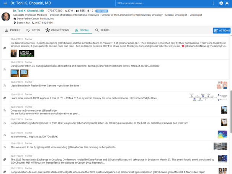This screenshot has width=232, height=174.
Task: Open the hamburger navigation menu
Action: pyautogui.click(x=5, y=3)
